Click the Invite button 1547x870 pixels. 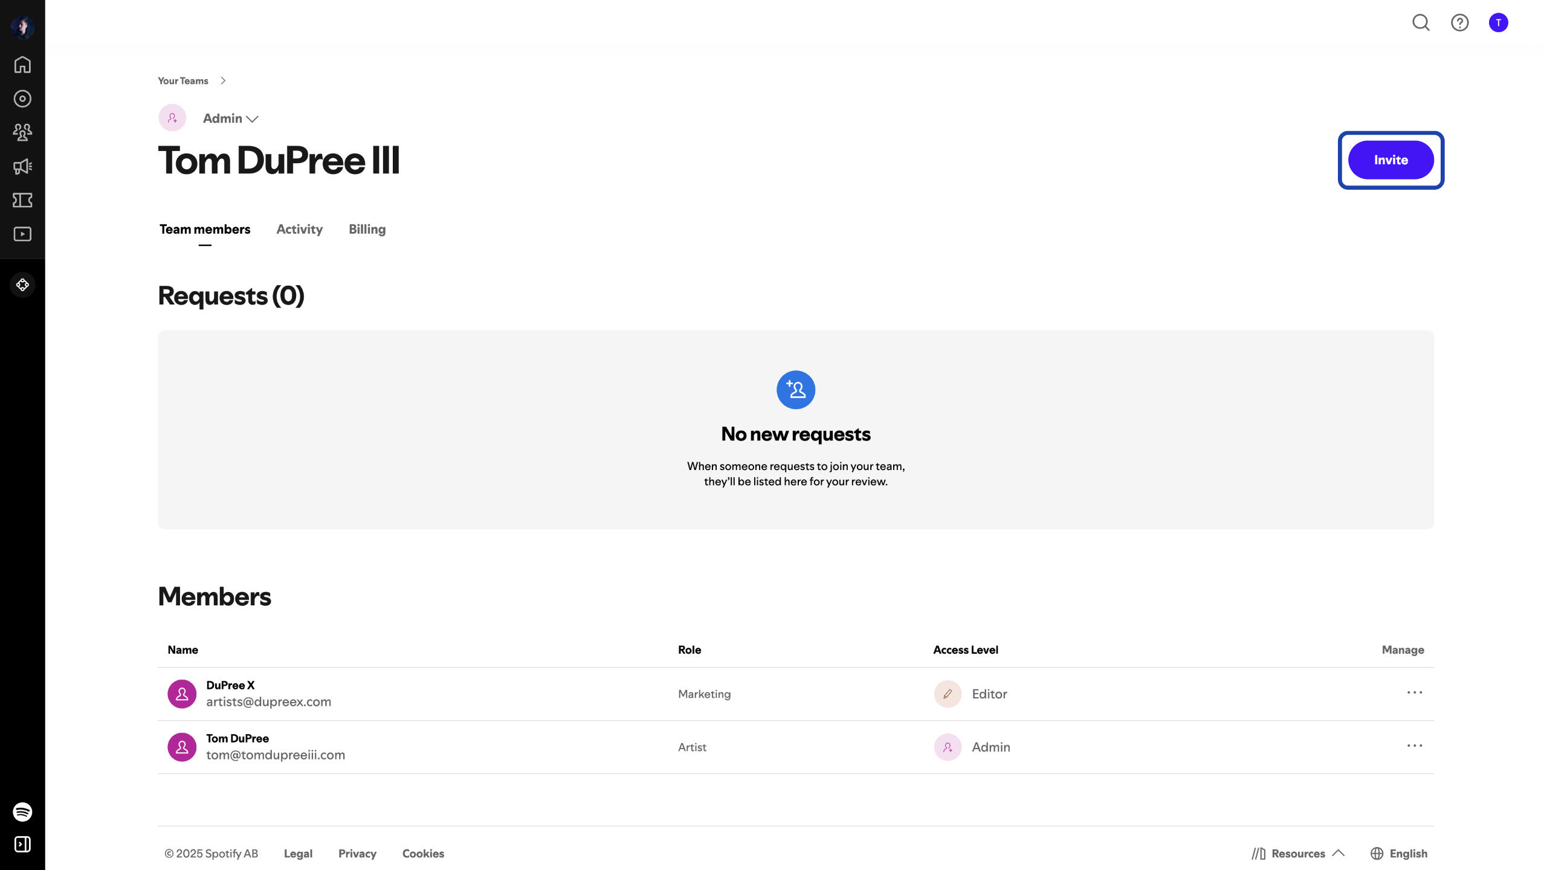point(1390,160)
